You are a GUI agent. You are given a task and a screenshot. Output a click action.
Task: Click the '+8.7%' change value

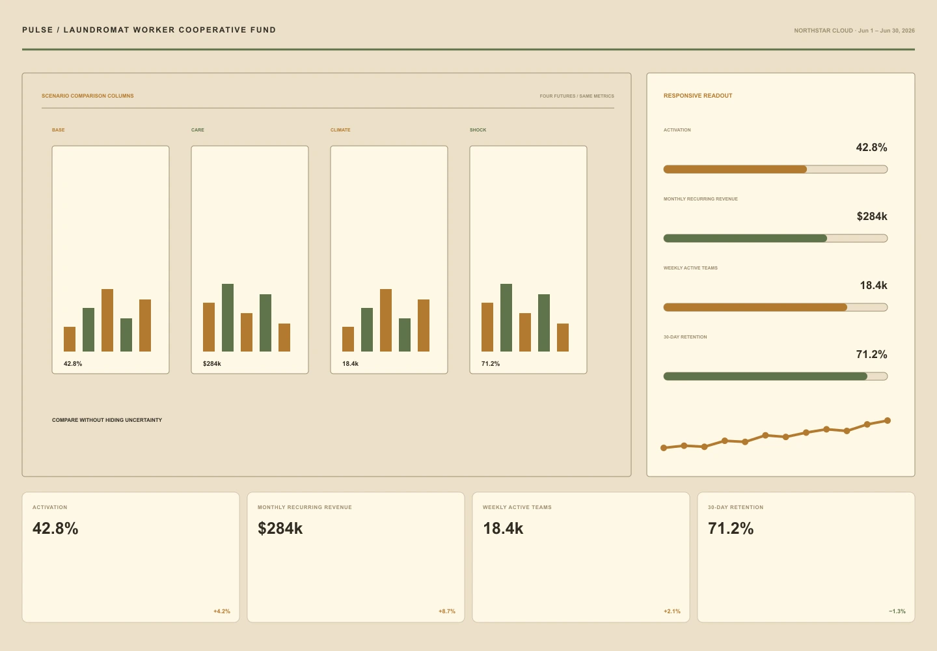[x=447, y=611]
